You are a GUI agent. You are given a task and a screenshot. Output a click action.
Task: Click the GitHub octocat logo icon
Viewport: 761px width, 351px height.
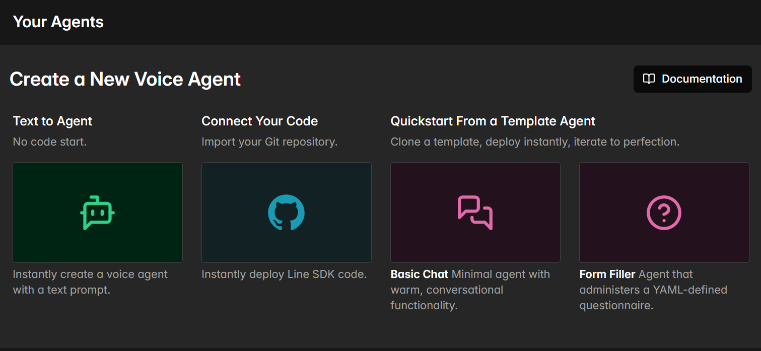286,213
